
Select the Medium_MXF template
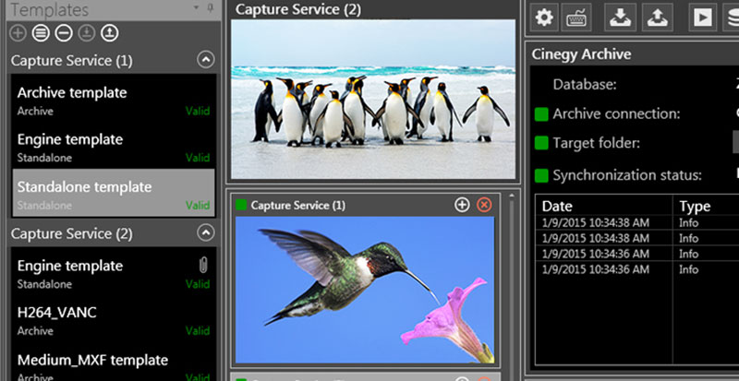[x=113, y=362]
